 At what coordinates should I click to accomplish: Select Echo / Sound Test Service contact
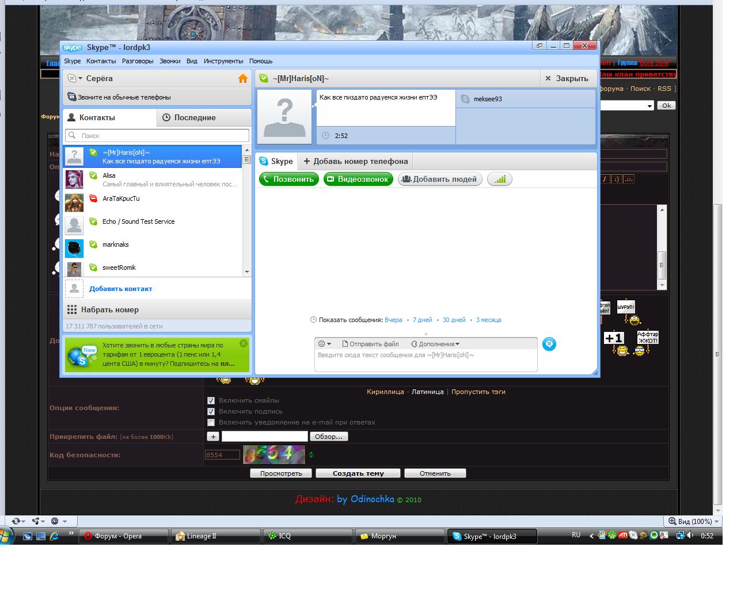(x=153, y=225)
